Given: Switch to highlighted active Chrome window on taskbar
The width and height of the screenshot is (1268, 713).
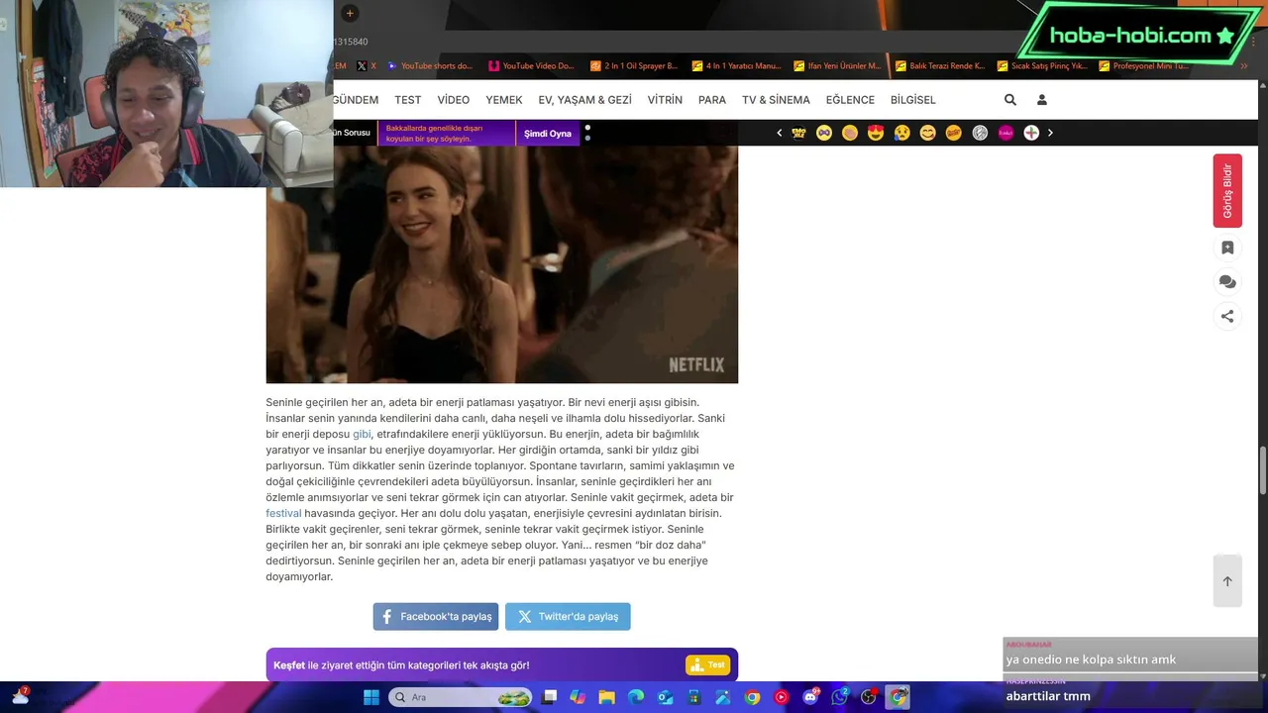Looking at the screenshot, I should click(898, 697).
